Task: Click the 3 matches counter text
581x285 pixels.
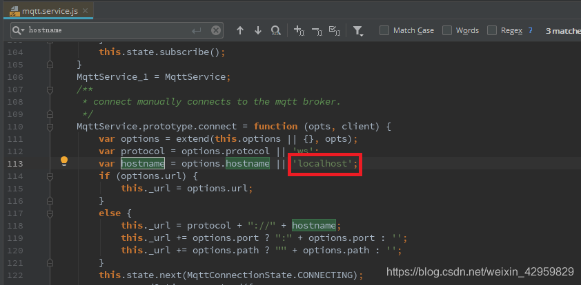Action: coord(563,31)
